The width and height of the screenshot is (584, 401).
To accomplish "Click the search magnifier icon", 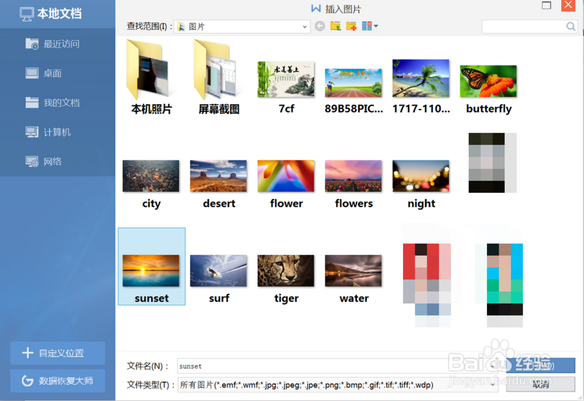I will (571, 26).
